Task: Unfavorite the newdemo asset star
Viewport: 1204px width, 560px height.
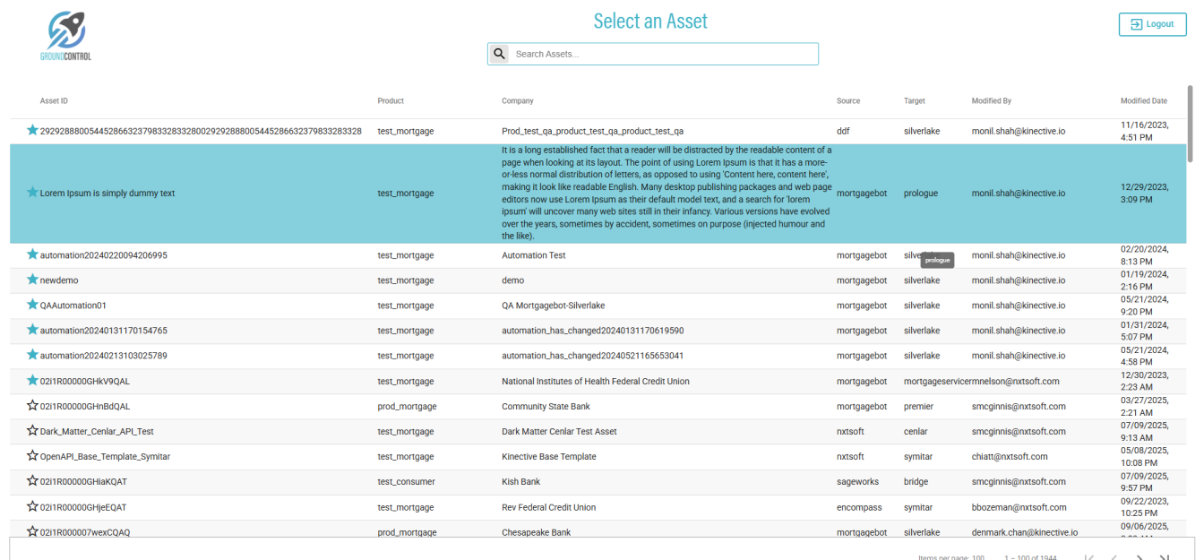Action: click(33, 280)
